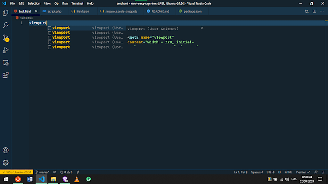Open the Accounts menu icon
Image resolution: width=328 pixels, height=184 pixels.
5,150
